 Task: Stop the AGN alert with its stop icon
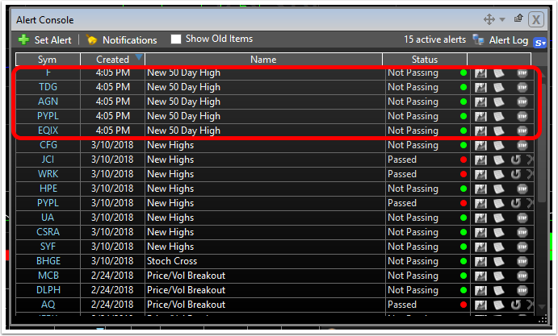point(522,102)
